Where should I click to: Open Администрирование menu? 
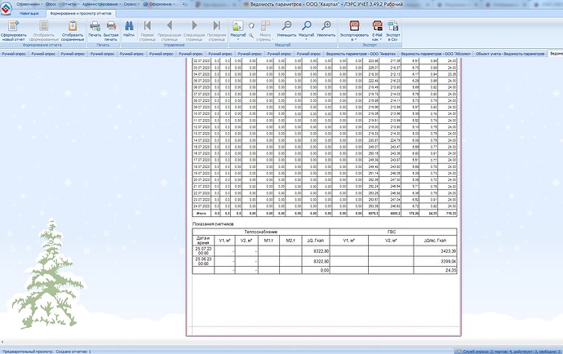[x=101, y=4]
